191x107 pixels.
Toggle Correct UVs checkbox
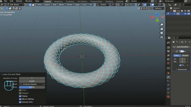pos(20,102)
